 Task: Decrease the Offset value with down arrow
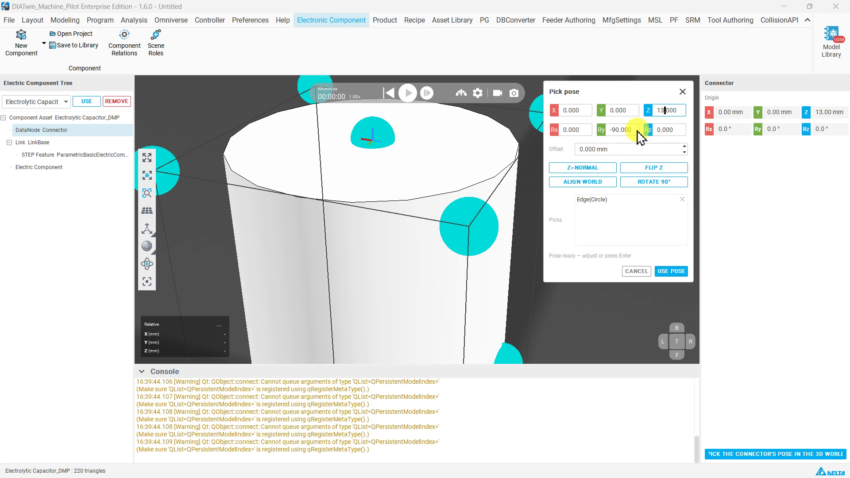[684, 152]
